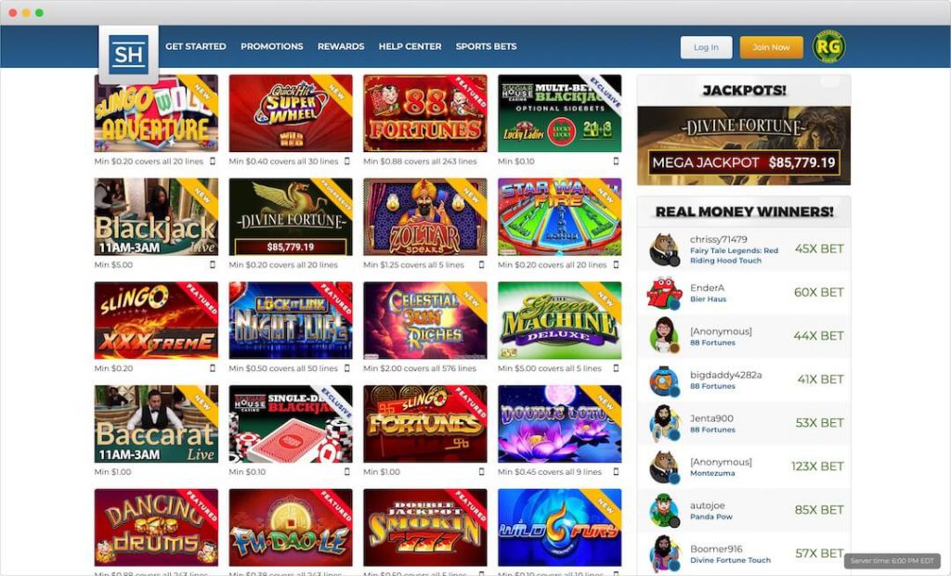The width and height of the screenshot is (951, 576).
Task: Open the Get Started menu
Action: [x=195, y=46]
